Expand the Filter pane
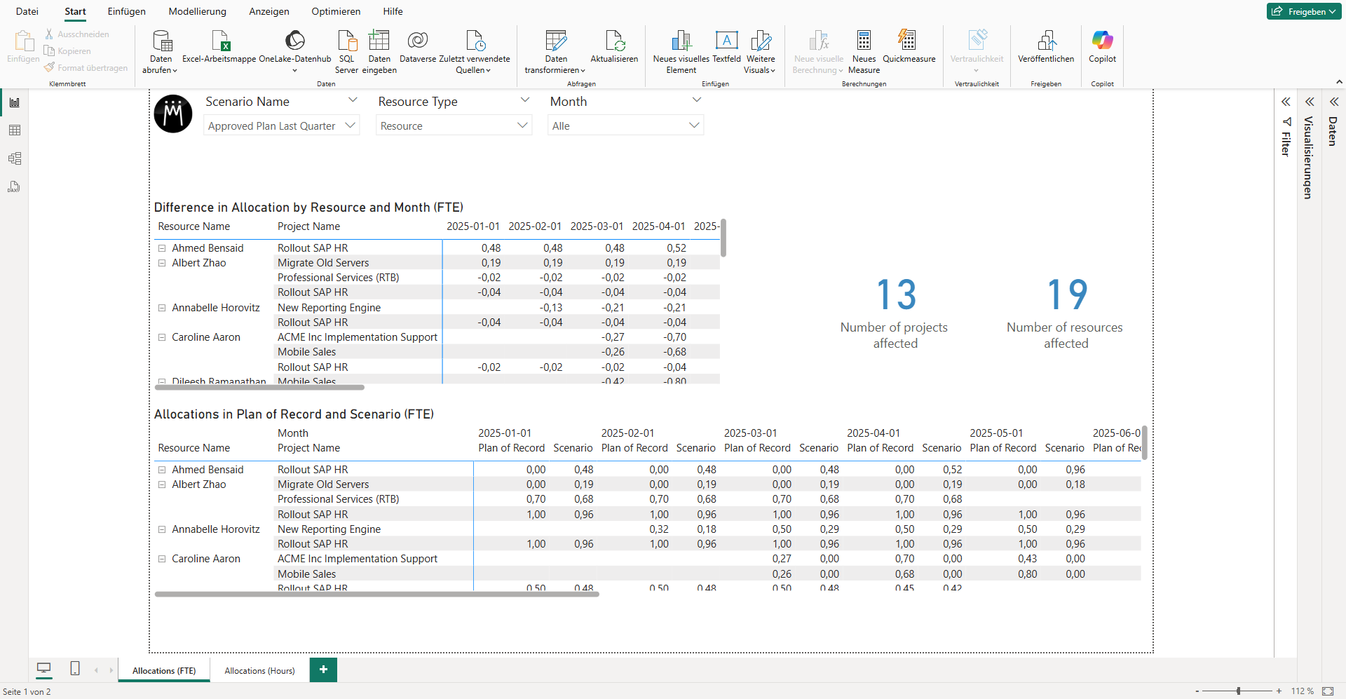 1286,102
